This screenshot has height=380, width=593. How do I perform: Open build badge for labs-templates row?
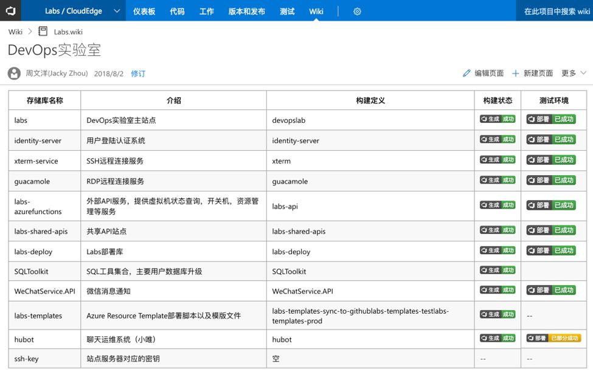point(498,314)
